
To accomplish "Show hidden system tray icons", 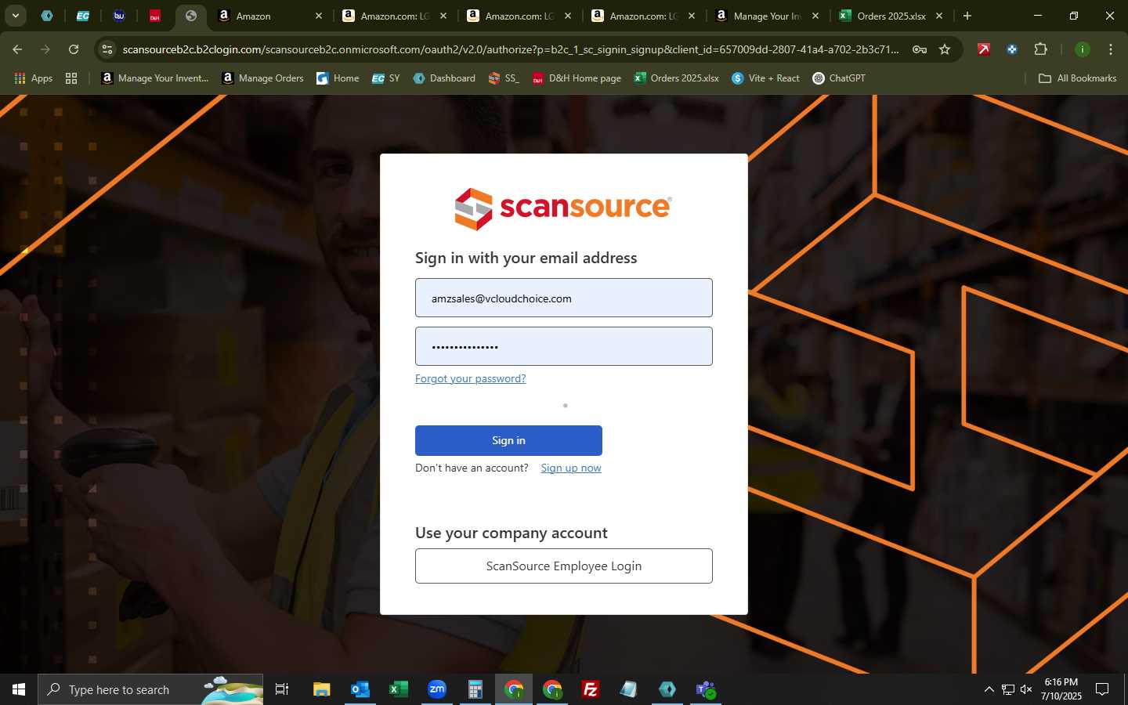I will coord(989,689).
